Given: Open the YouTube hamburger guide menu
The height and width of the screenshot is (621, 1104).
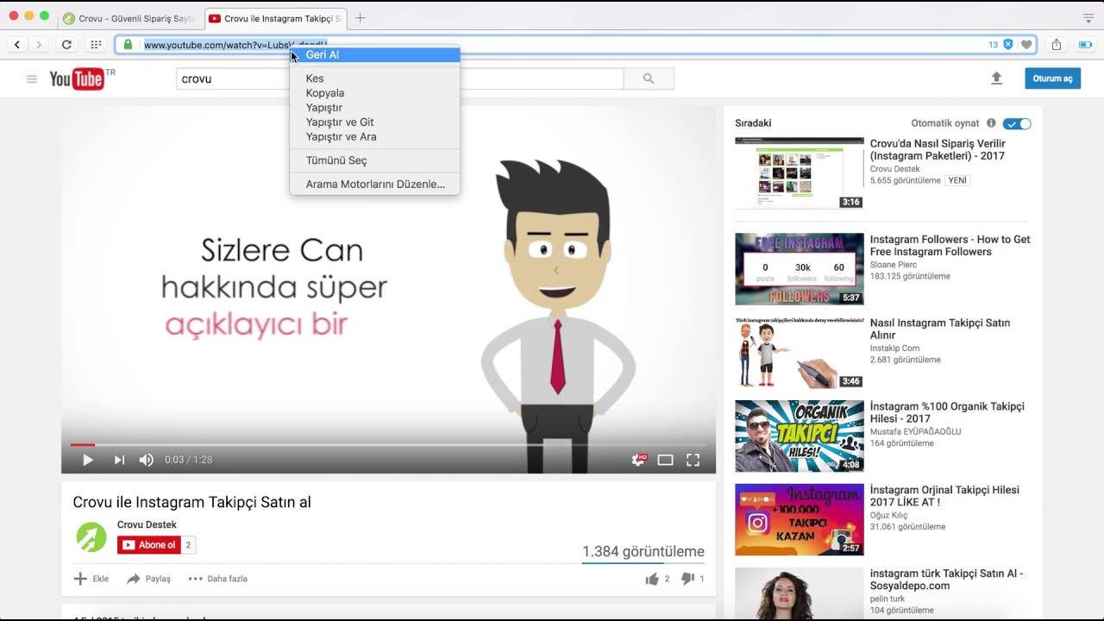Looking at the screenshot, I should click(x=32, y=79).
